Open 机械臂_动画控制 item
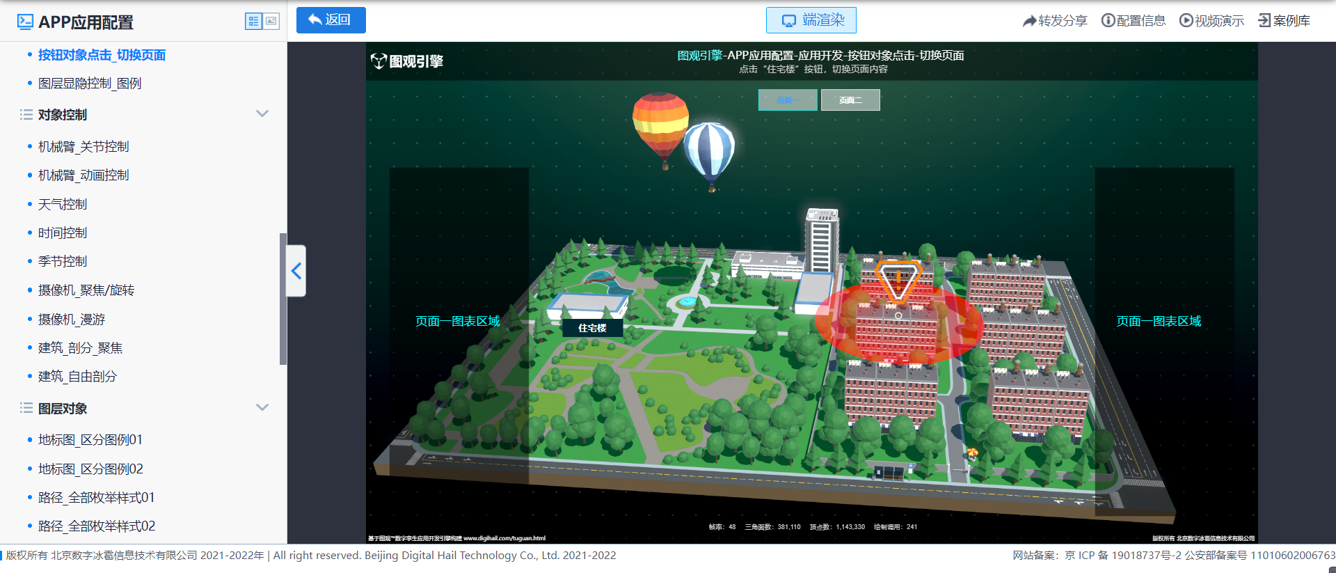Viewport: 1336px width, 573px height. click(x=83, y=175)
